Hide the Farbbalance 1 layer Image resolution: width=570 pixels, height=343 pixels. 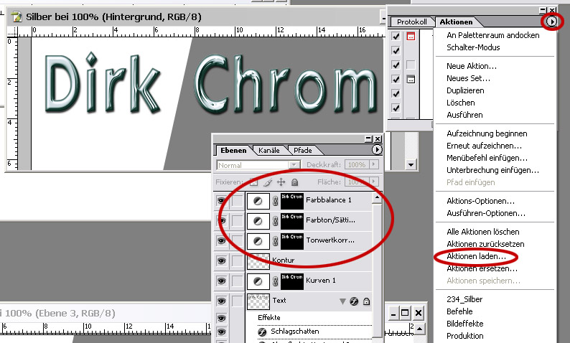coord(222,201)
